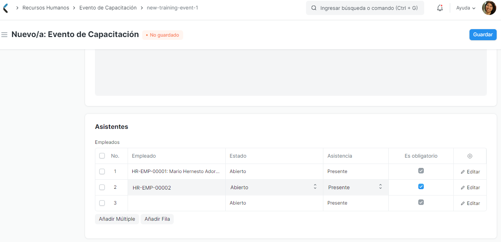Click the Es obligatorio column header
This screenshot has width=501, height=242.
point(421,156)
